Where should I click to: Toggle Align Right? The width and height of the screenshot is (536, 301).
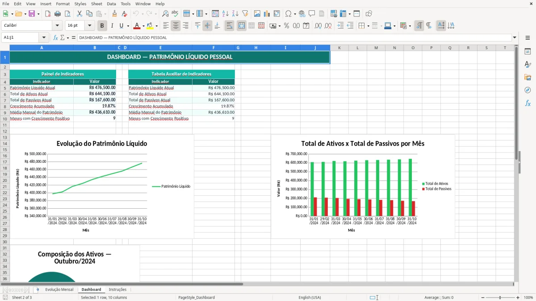point(185,26)
